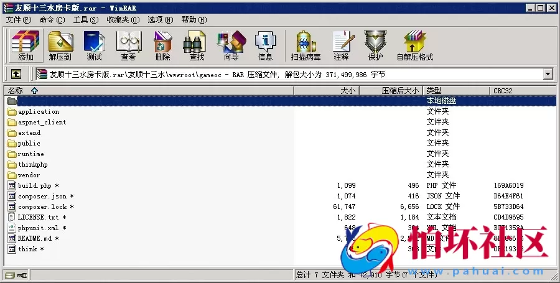Image resolution: width=560 pixels, height=283 pixels.
Task: Open the Options (选项) menu
Action: tap(161, 20)
